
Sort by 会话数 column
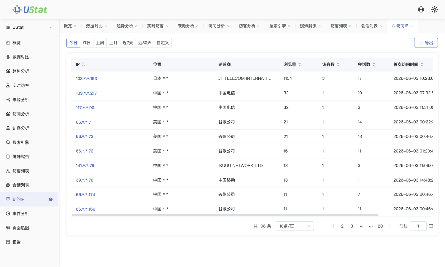tap(374, 64)
